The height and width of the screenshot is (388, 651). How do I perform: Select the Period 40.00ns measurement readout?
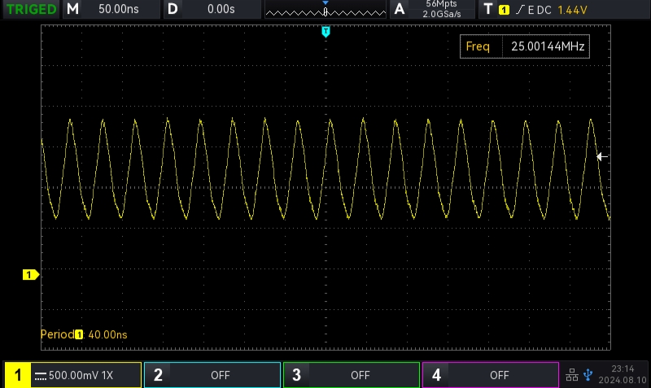point(84,334)
